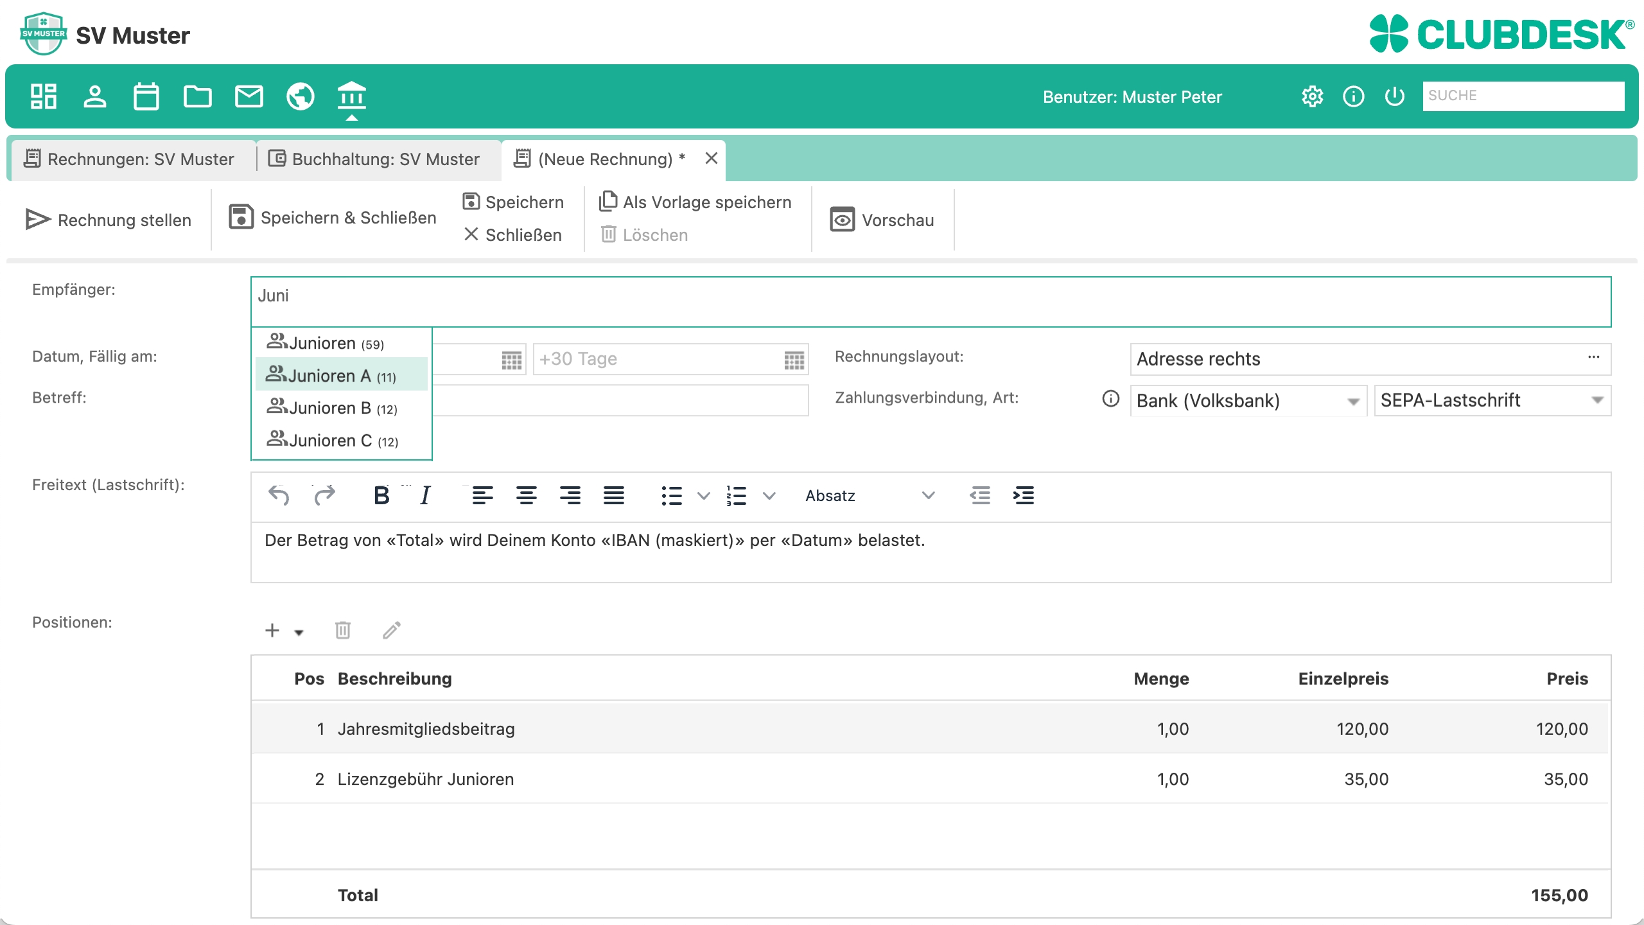Open the Calendar module icon
Image resolution: width=1644 pixels, height=925 pixels.
pyautogui.click(x=146, y=96)
